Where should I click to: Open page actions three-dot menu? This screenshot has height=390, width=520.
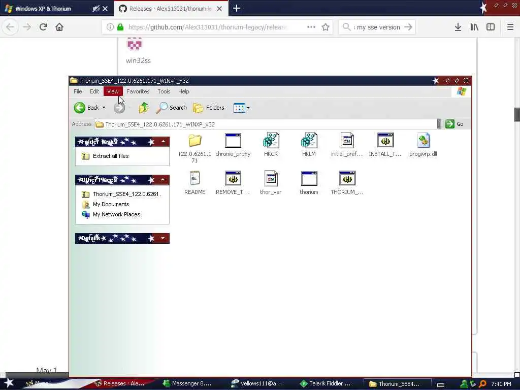pos(311,27)
